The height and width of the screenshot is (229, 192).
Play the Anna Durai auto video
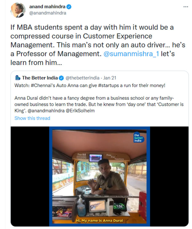point(99,176)
